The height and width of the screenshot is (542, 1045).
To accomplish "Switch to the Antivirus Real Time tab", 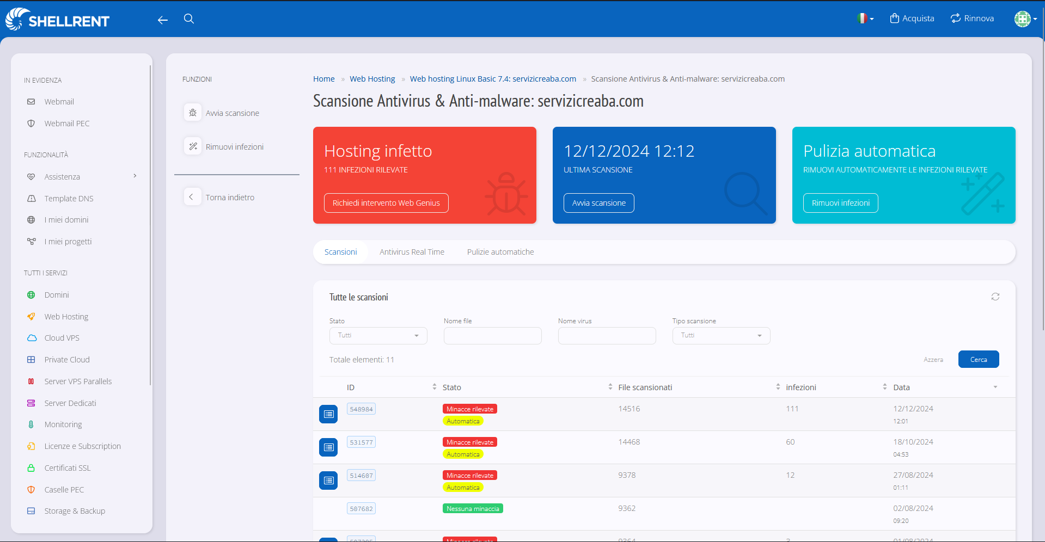I will tap(412, 252).
